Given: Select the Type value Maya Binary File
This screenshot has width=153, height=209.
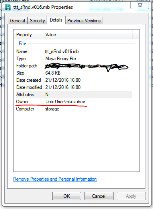Looking at the screenshot, I should tap(61, 59).
